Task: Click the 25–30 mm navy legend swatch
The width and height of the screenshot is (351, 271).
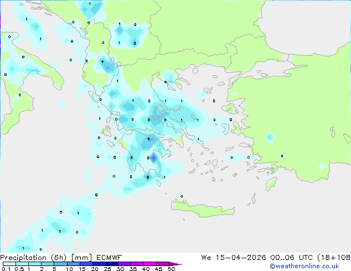Action: tap(111, 264)
